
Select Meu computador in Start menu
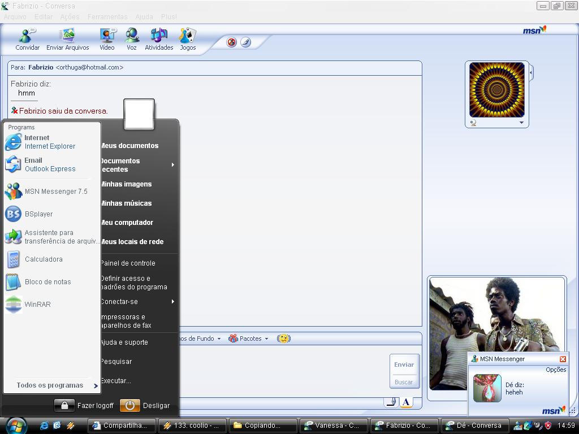(x=127, y=223)
